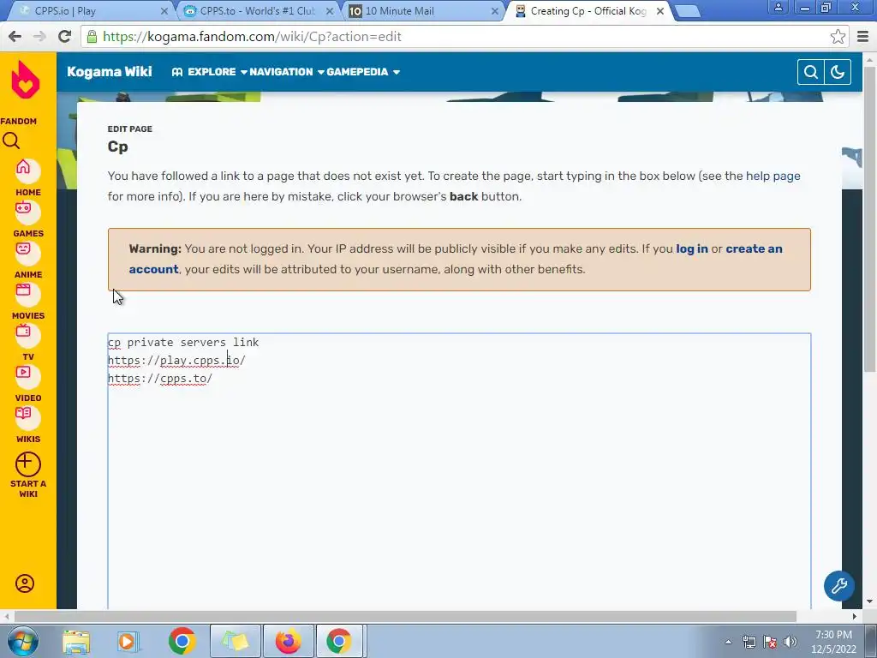
Task: Click the horizontal scrollbar thumb
Action: pos(405,616)
